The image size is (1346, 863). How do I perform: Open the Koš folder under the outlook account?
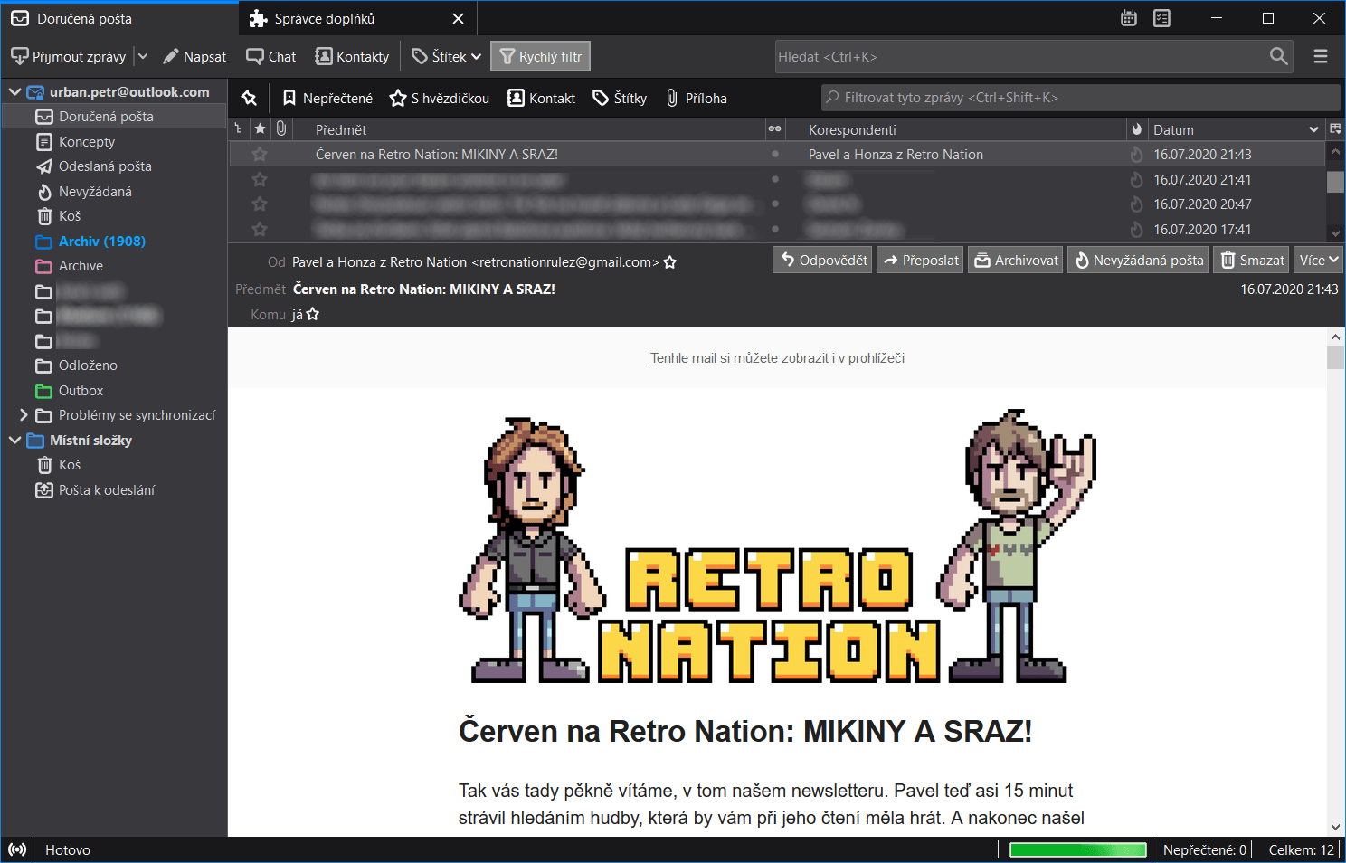[70, 216]
